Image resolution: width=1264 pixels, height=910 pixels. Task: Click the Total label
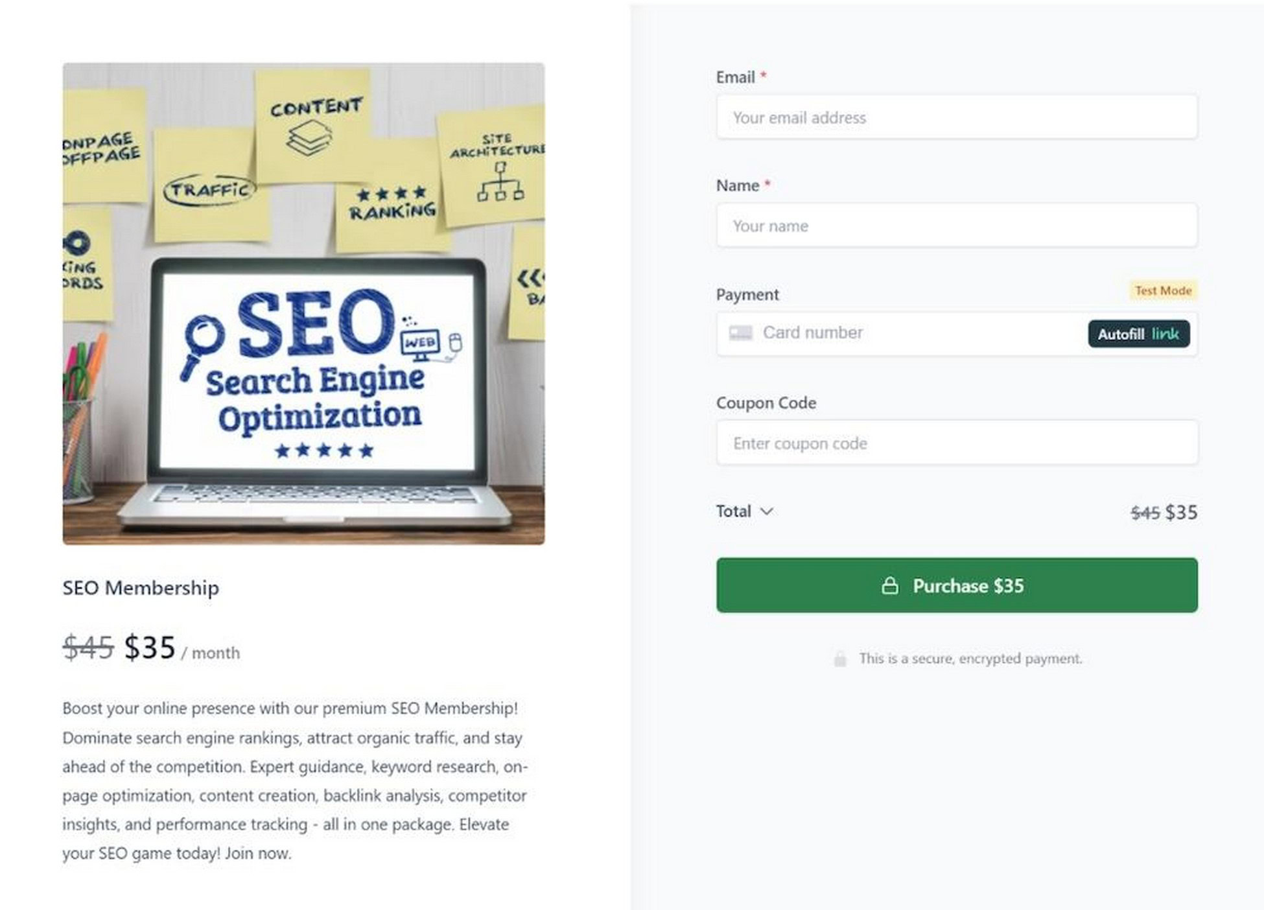pyautogui.click(x=733, y=511)
